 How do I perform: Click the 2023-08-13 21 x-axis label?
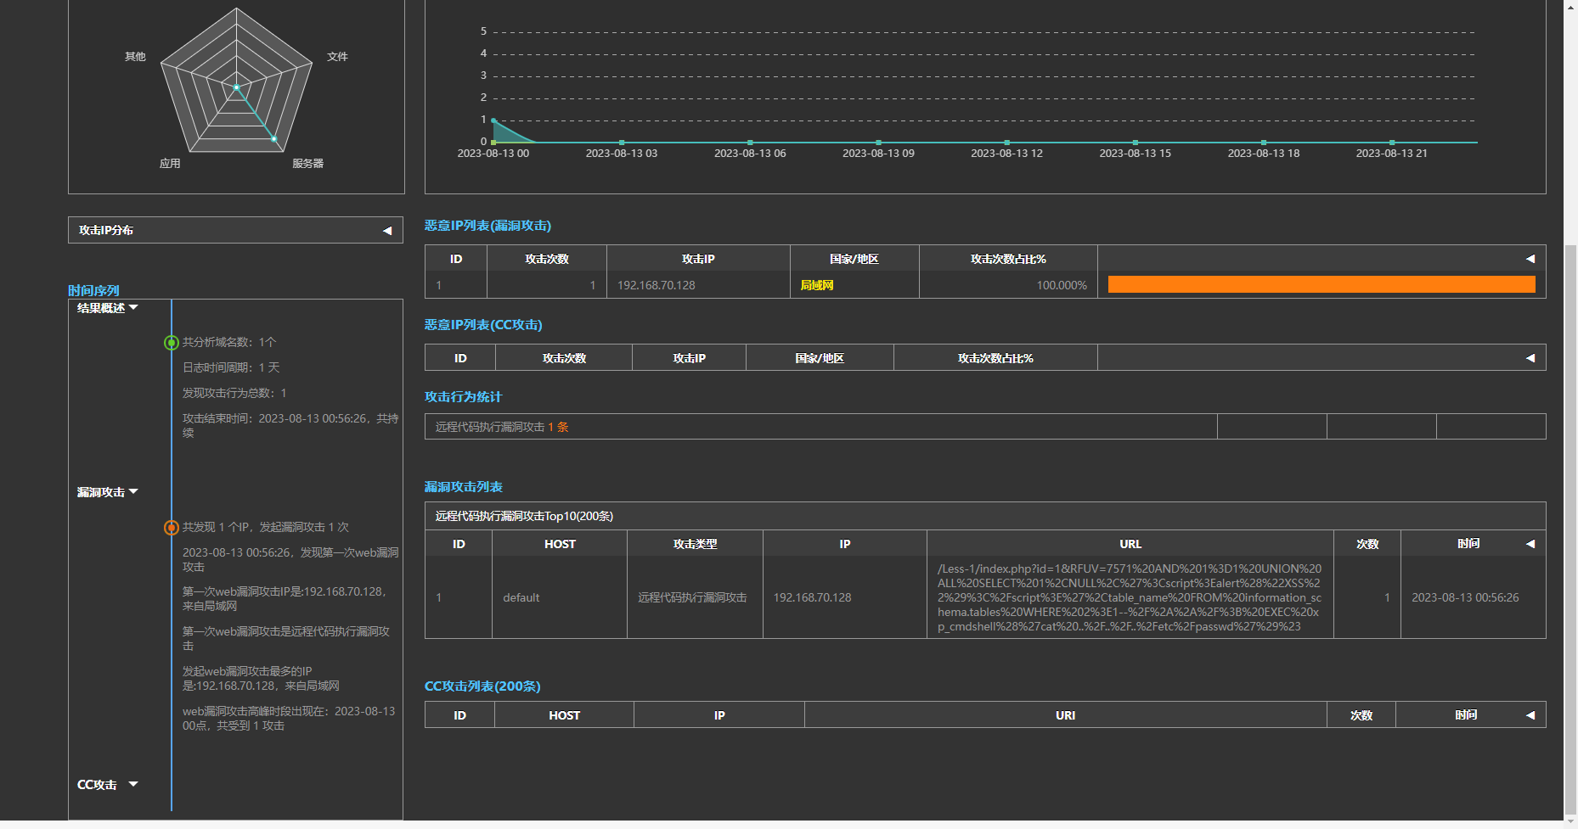click(1391, 154)
